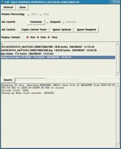Terminate the running job
This screenshot has width=121, height=149.
point(36,22)
